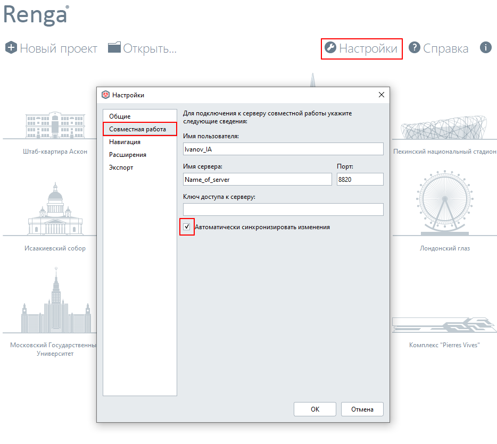Open the Справка help link
Screen dimensions: 497x444
(445, 48)
